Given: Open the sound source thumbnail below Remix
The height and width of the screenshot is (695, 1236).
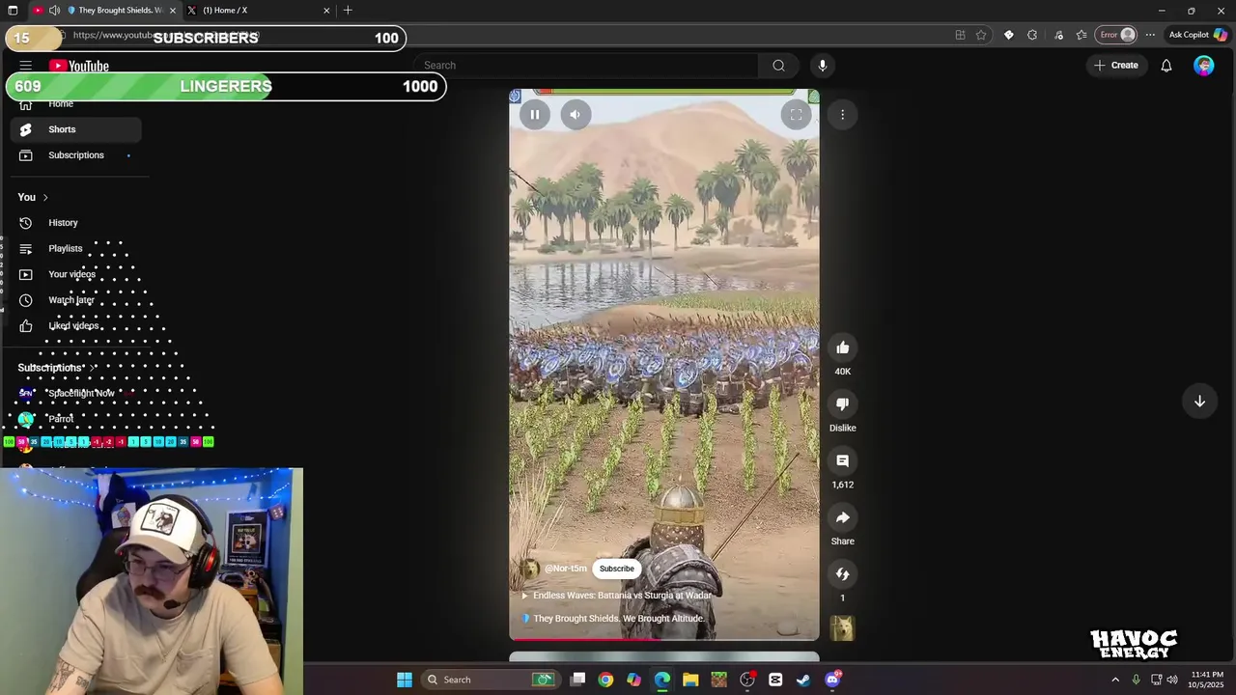Looking at the screenshot, I should [x=843, y=628].
